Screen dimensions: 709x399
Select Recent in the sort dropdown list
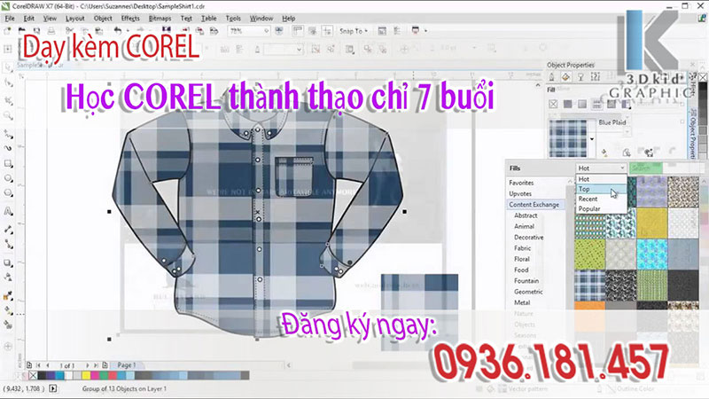pos(601,199)
